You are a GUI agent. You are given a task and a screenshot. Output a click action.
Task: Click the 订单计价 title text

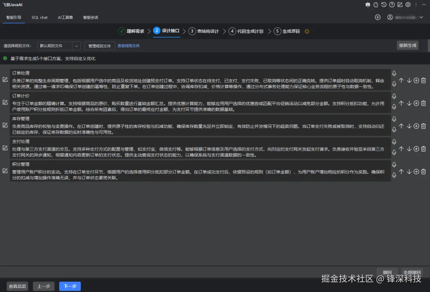[x=21, y=96]
